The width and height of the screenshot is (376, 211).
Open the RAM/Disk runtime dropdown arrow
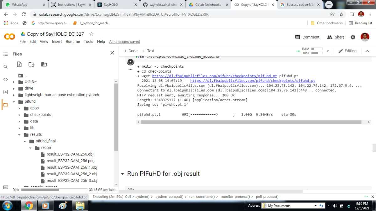[328, 51]
